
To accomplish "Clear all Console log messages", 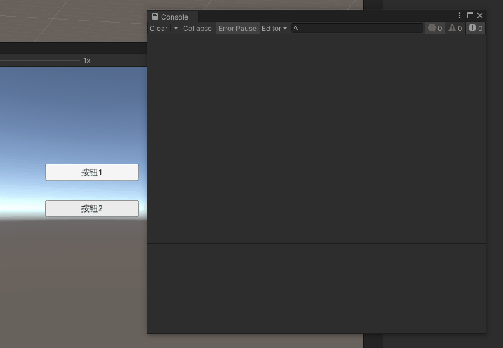I will pos(158,28).
